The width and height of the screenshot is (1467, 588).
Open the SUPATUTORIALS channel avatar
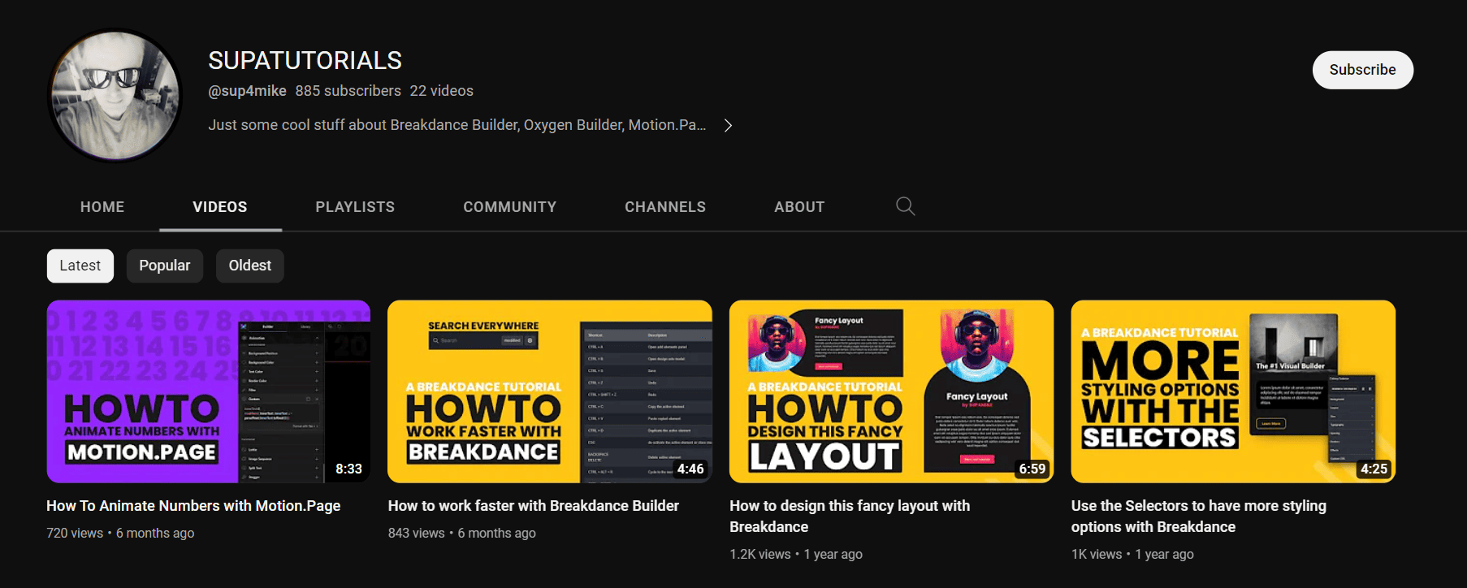pyautogui.click(x=115, y=96)
